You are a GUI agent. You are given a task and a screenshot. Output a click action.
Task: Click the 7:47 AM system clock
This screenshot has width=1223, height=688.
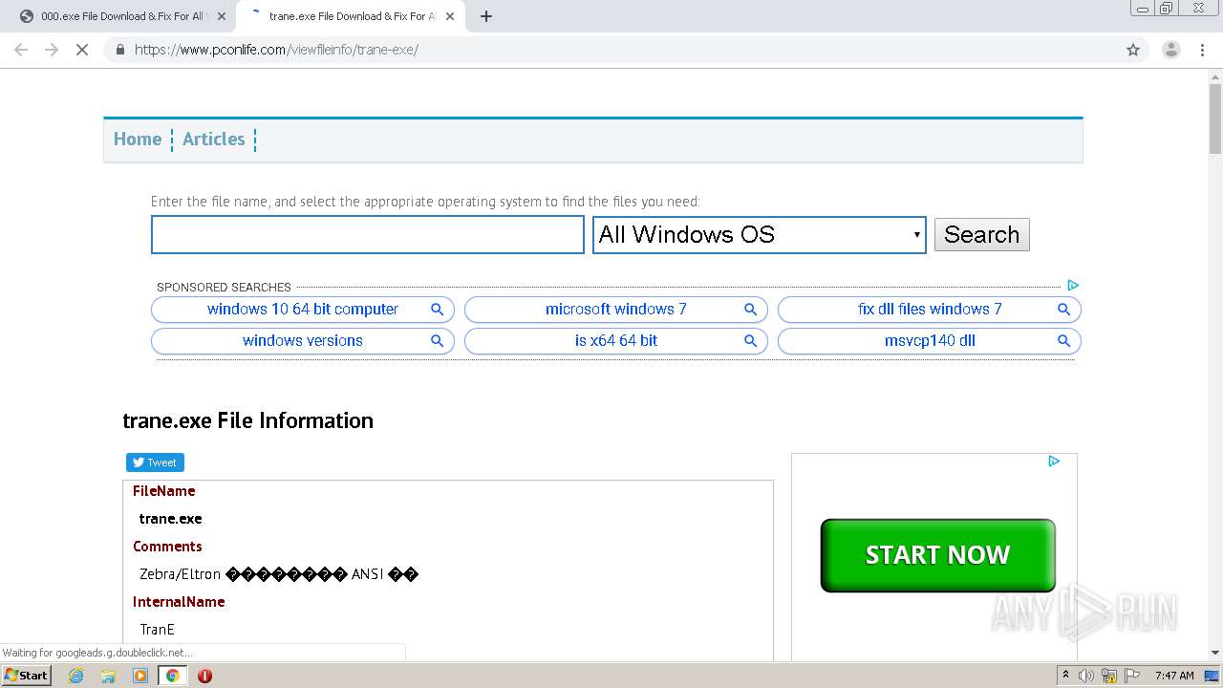click(1174, 676)
